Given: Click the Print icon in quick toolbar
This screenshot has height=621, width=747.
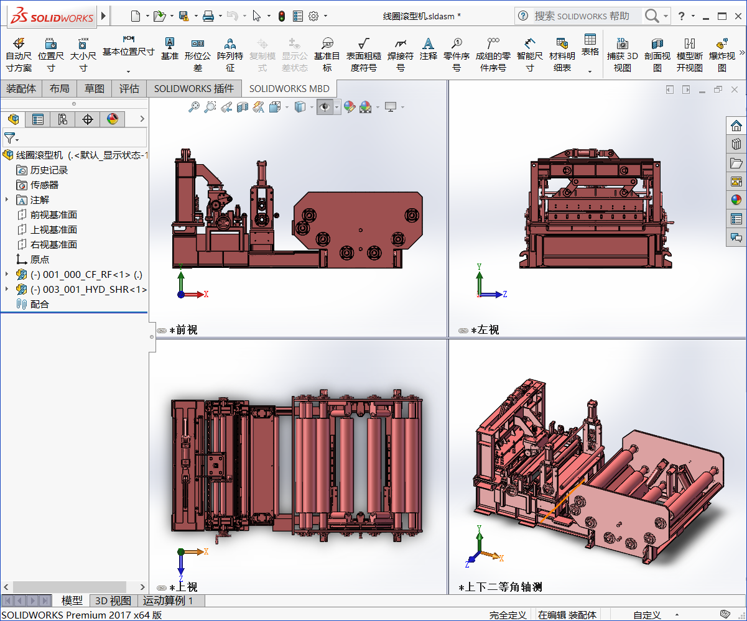Looking at the screenshot, I should pyautogui.click(x=208, y=16).
